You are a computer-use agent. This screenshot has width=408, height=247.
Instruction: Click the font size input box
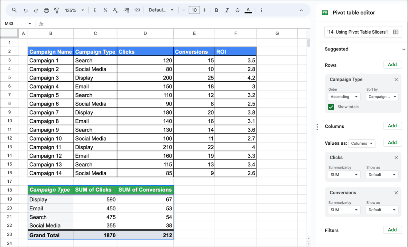[x=194, y=10]
